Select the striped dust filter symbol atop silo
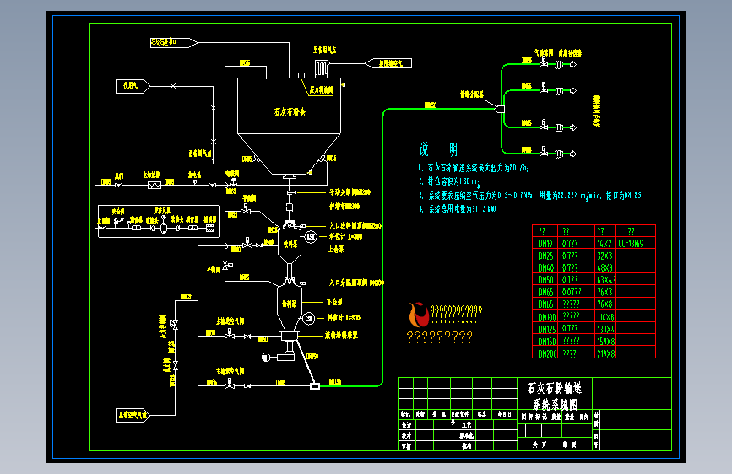 [322, 68]
